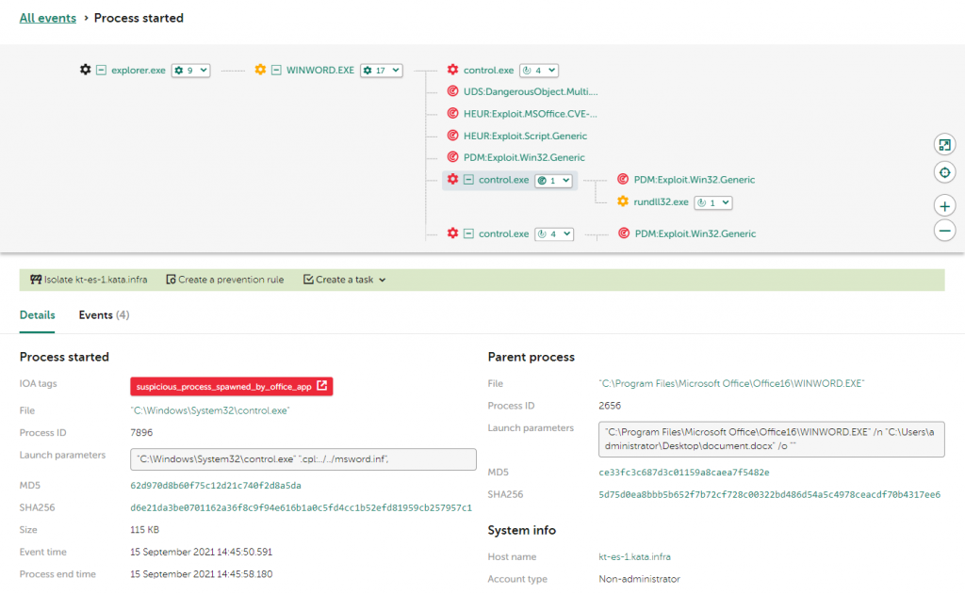Click the Size value 115 KB
Viewport: 965px width, 594px height.
click(x=144, y=529)
